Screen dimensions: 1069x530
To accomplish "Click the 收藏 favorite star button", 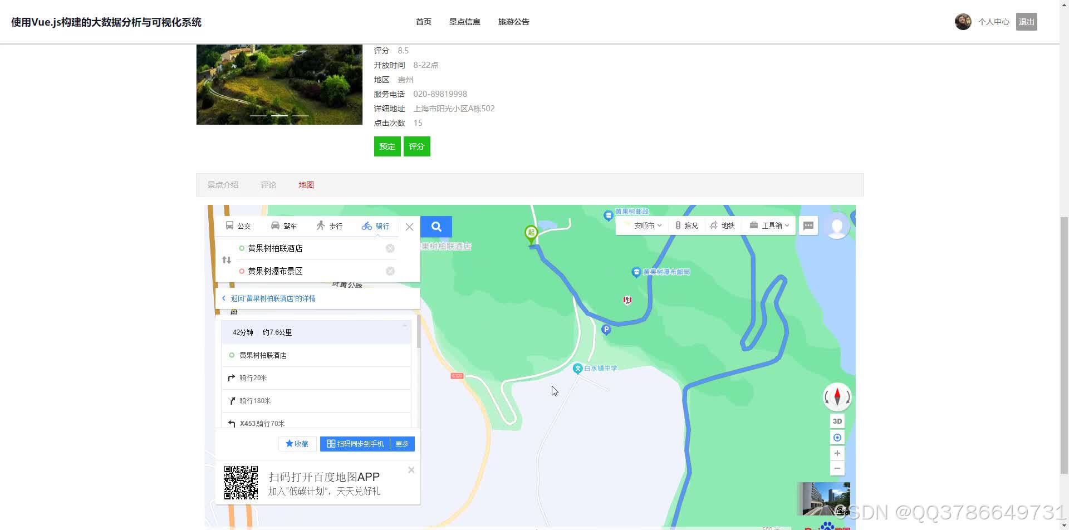I will click(297, 444).
